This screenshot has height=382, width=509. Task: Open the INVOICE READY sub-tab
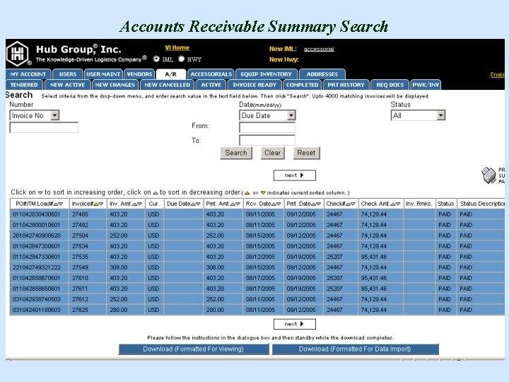click(x=255, y=85)
